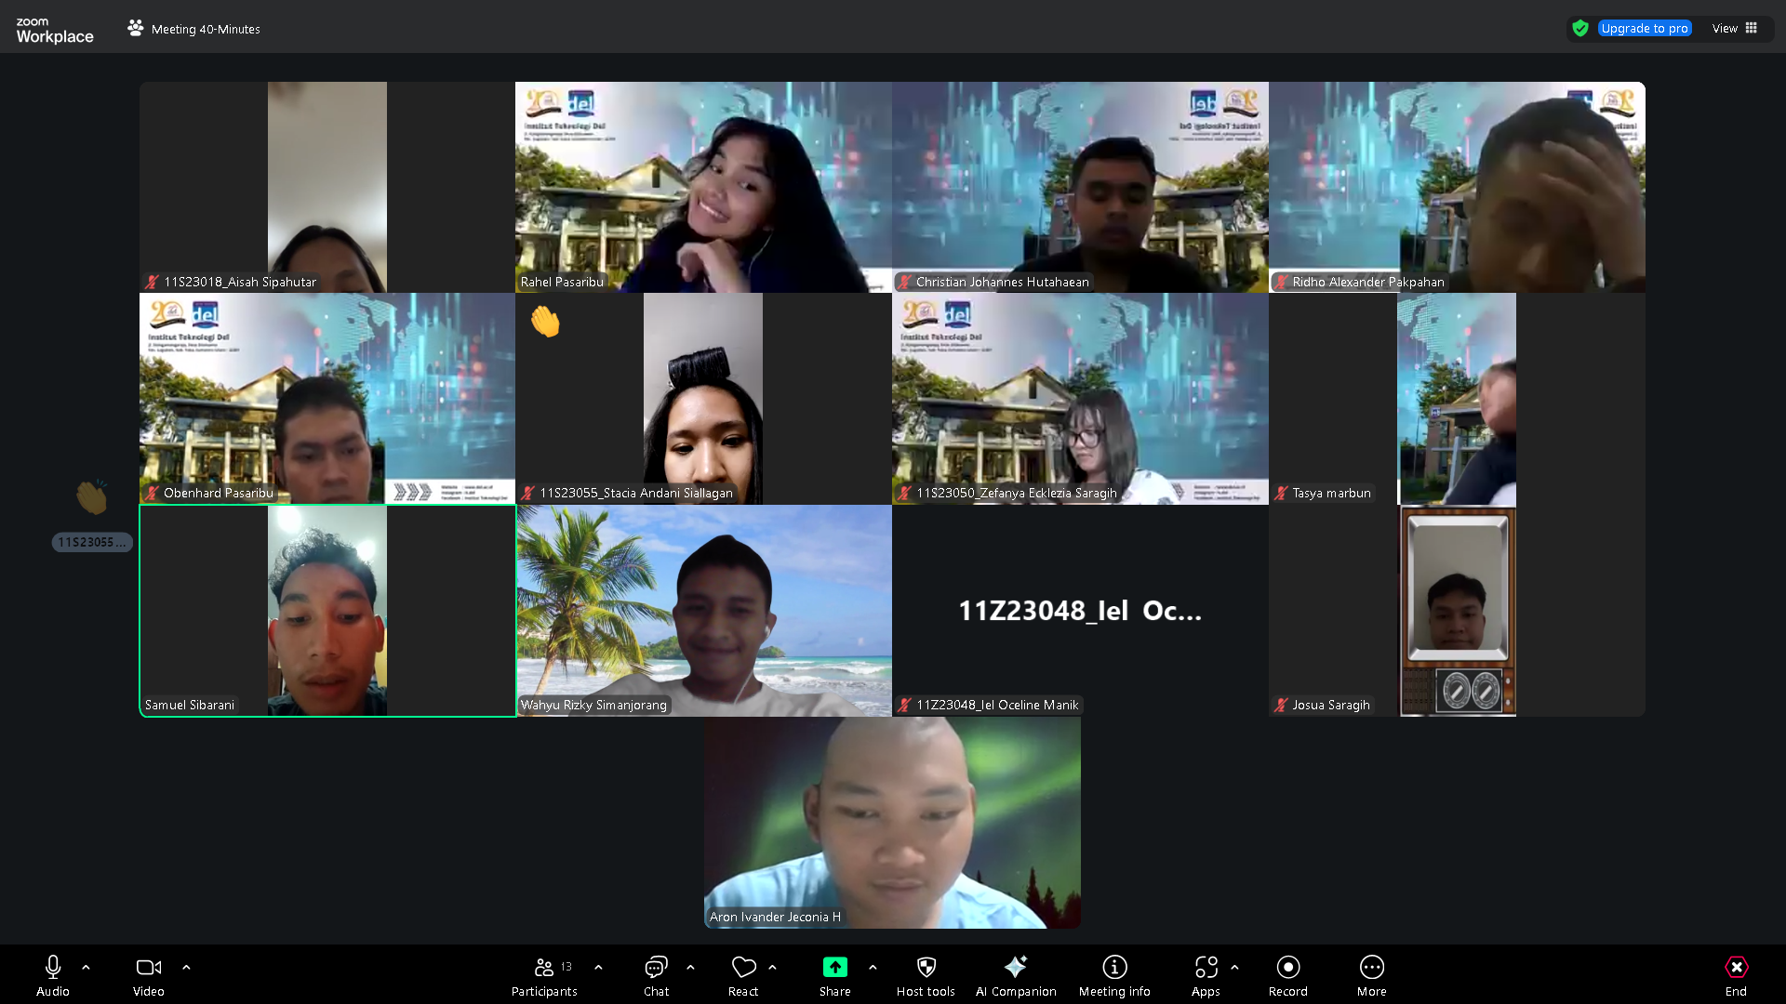1786x1004 pixels.
Task: Click the green Share screen icon
Action: 834,968
